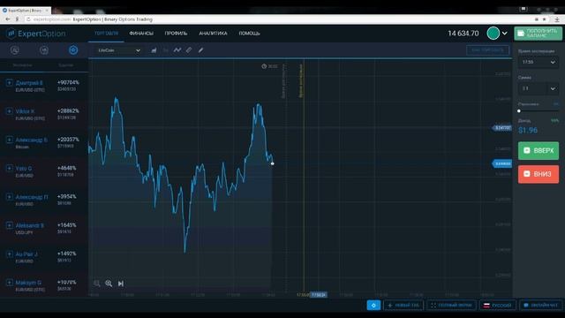The image size is (565, 318).
Task: Click the $1.96 income value
Action: (528, 130)
